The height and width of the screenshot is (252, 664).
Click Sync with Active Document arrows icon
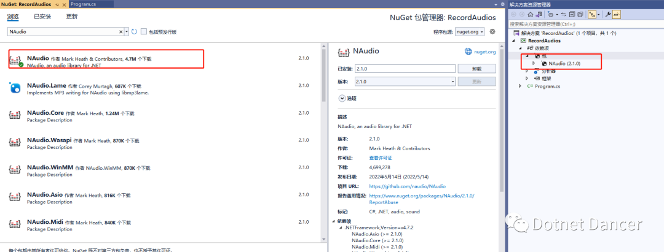point(564,14)
